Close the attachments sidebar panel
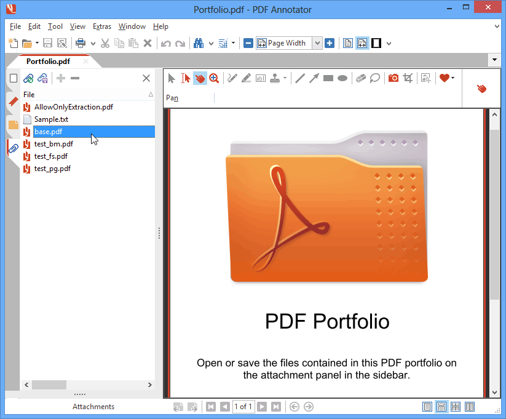This screenshot has width=506, height=419. pos(146,78)
